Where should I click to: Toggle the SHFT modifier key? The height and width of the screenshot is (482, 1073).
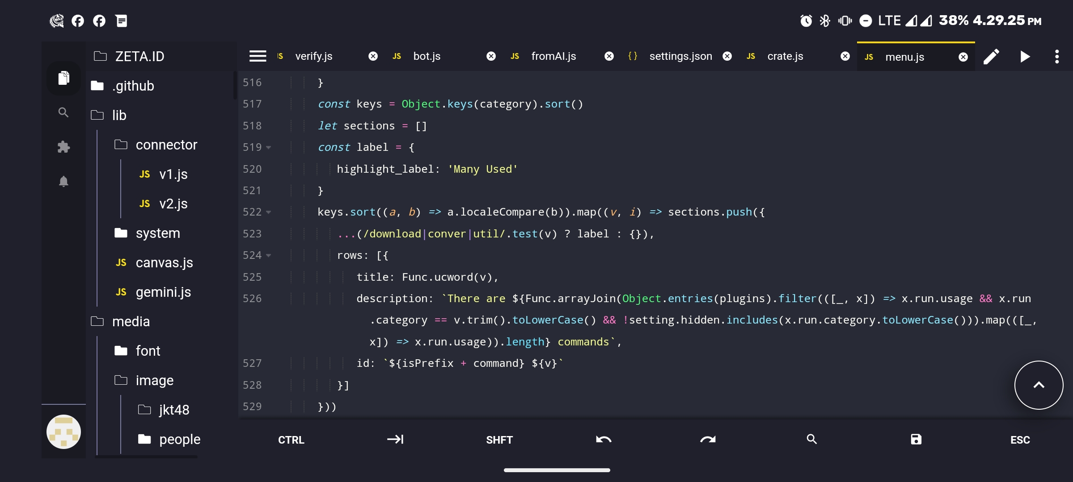click(499, 440)
